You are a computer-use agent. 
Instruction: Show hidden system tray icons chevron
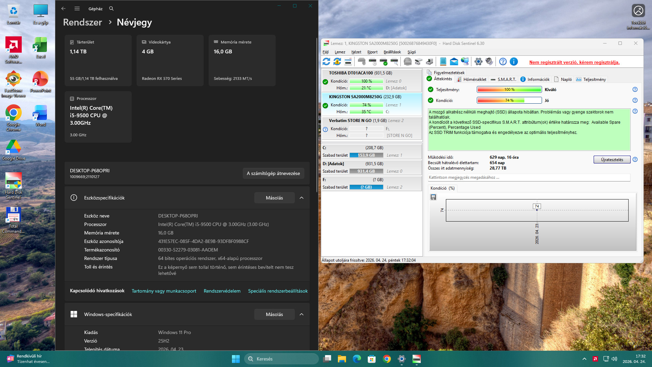584,359
